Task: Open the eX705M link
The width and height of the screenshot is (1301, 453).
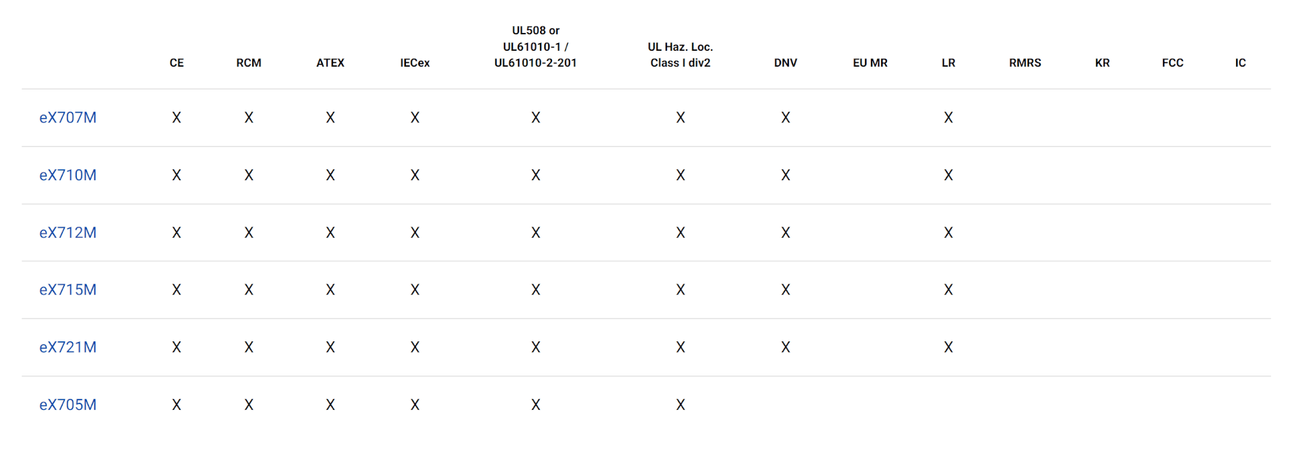Action: 68,405
